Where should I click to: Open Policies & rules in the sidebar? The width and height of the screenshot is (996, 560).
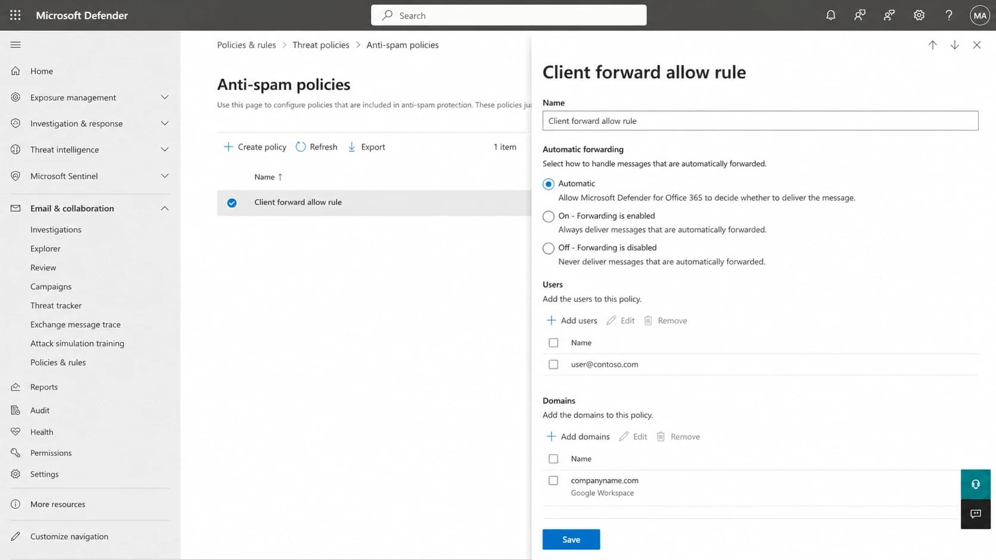click(x=58, y=362)
